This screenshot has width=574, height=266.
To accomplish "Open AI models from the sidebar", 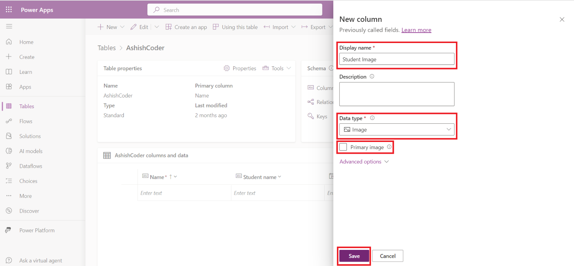I will (30, 151).
